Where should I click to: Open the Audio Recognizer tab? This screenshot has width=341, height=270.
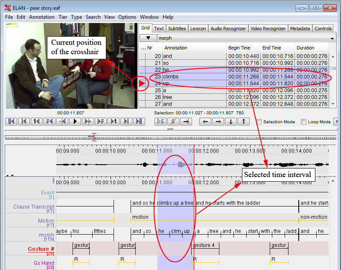pyautogui.click(x=228, y=29)
